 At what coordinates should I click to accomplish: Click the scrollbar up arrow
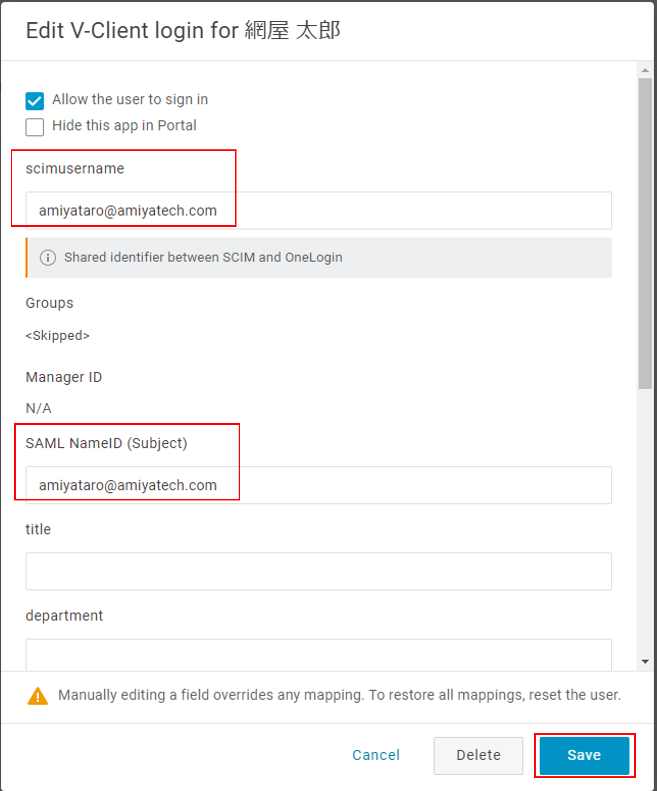[x=645, y=70]
